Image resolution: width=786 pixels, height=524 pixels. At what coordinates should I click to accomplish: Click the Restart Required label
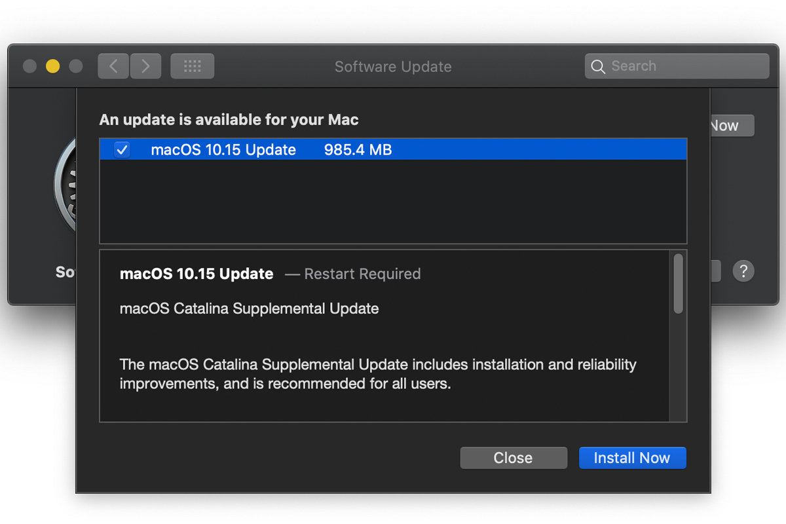click(x=363, y=274)
